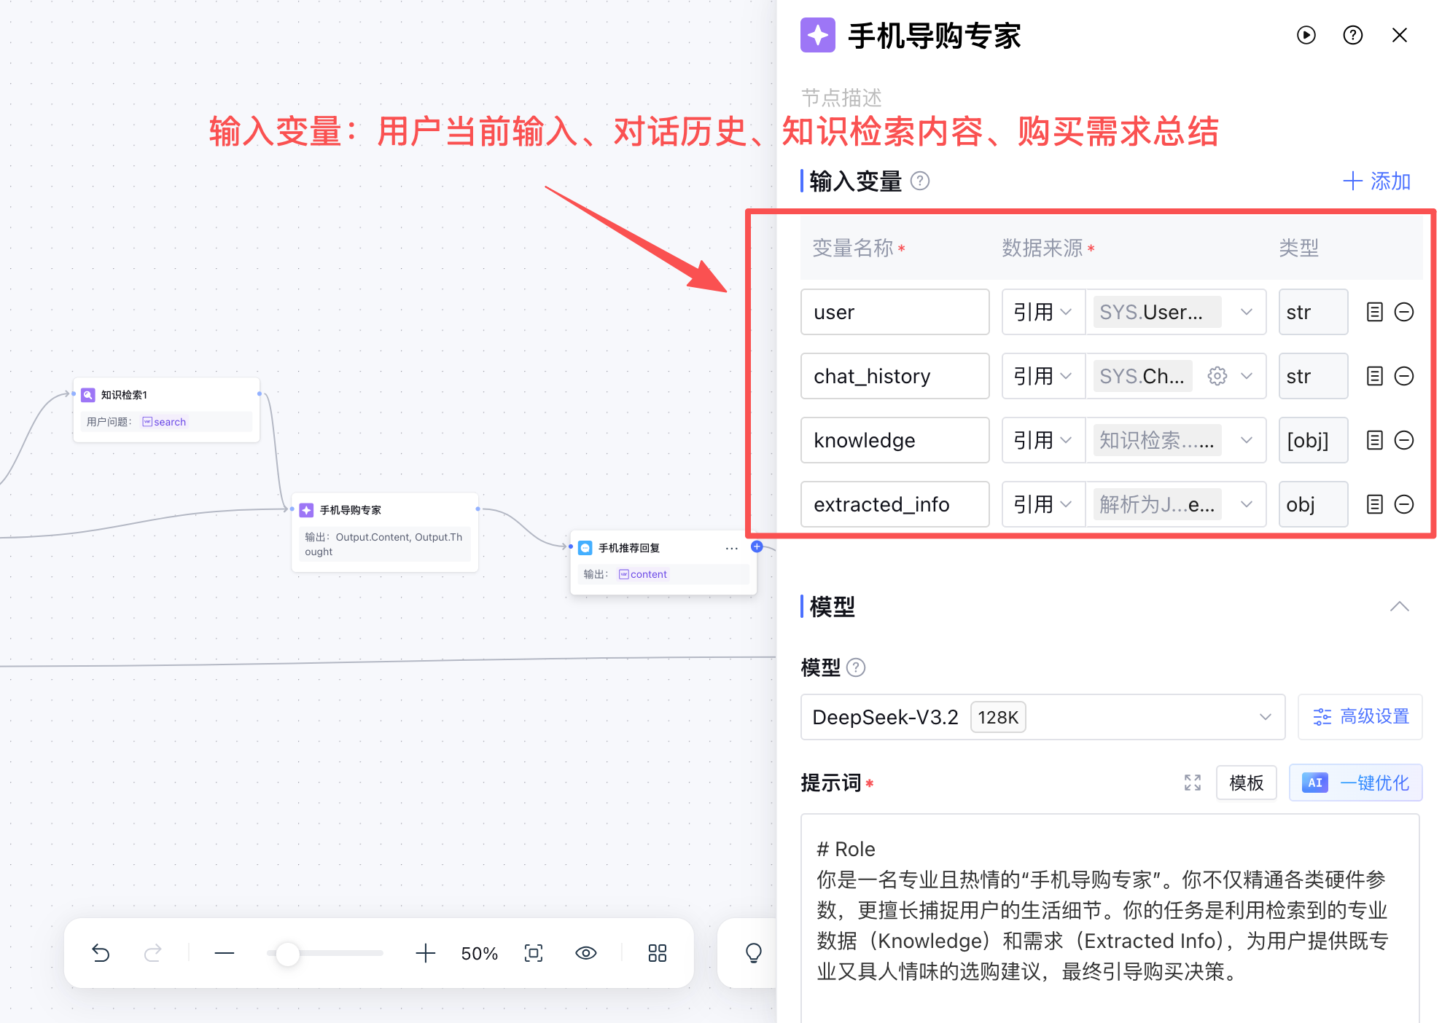
Task: Click the lightbulb tips icon
Action: [x=754, y=953]
